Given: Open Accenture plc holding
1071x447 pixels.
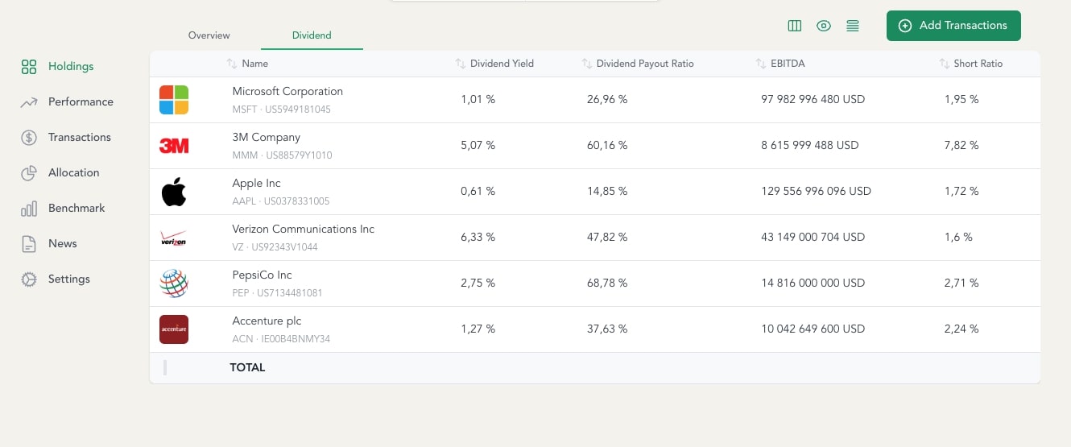Looking at the screenshot, I should pos(267,321).
